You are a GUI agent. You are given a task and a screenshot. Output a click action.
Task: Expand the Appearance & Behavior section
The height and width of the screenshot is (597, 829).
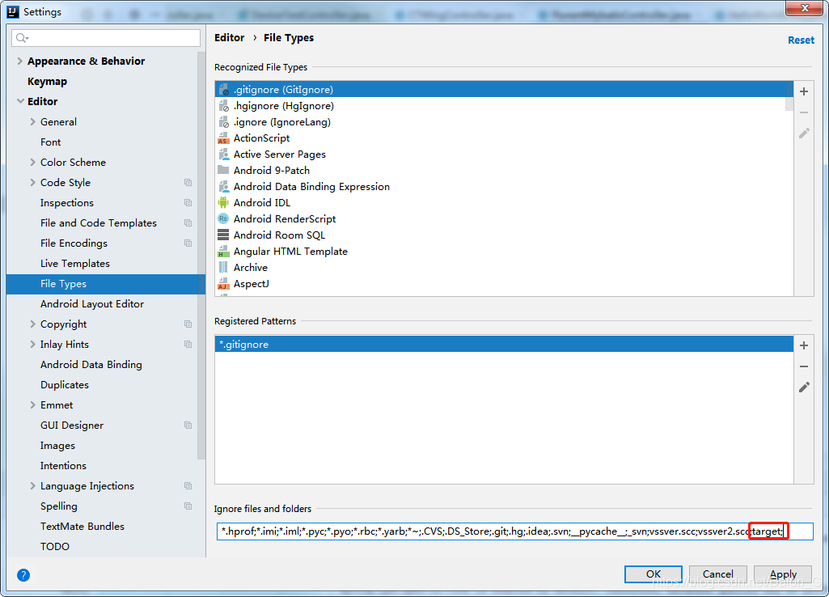(x=20, y=61)
